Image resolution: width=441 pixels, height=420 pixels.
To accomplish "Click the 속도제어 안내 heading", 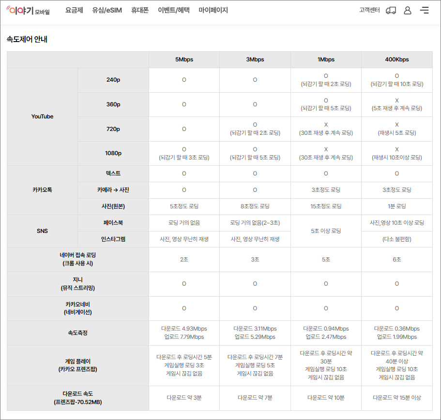I will [x=27, y=39].
